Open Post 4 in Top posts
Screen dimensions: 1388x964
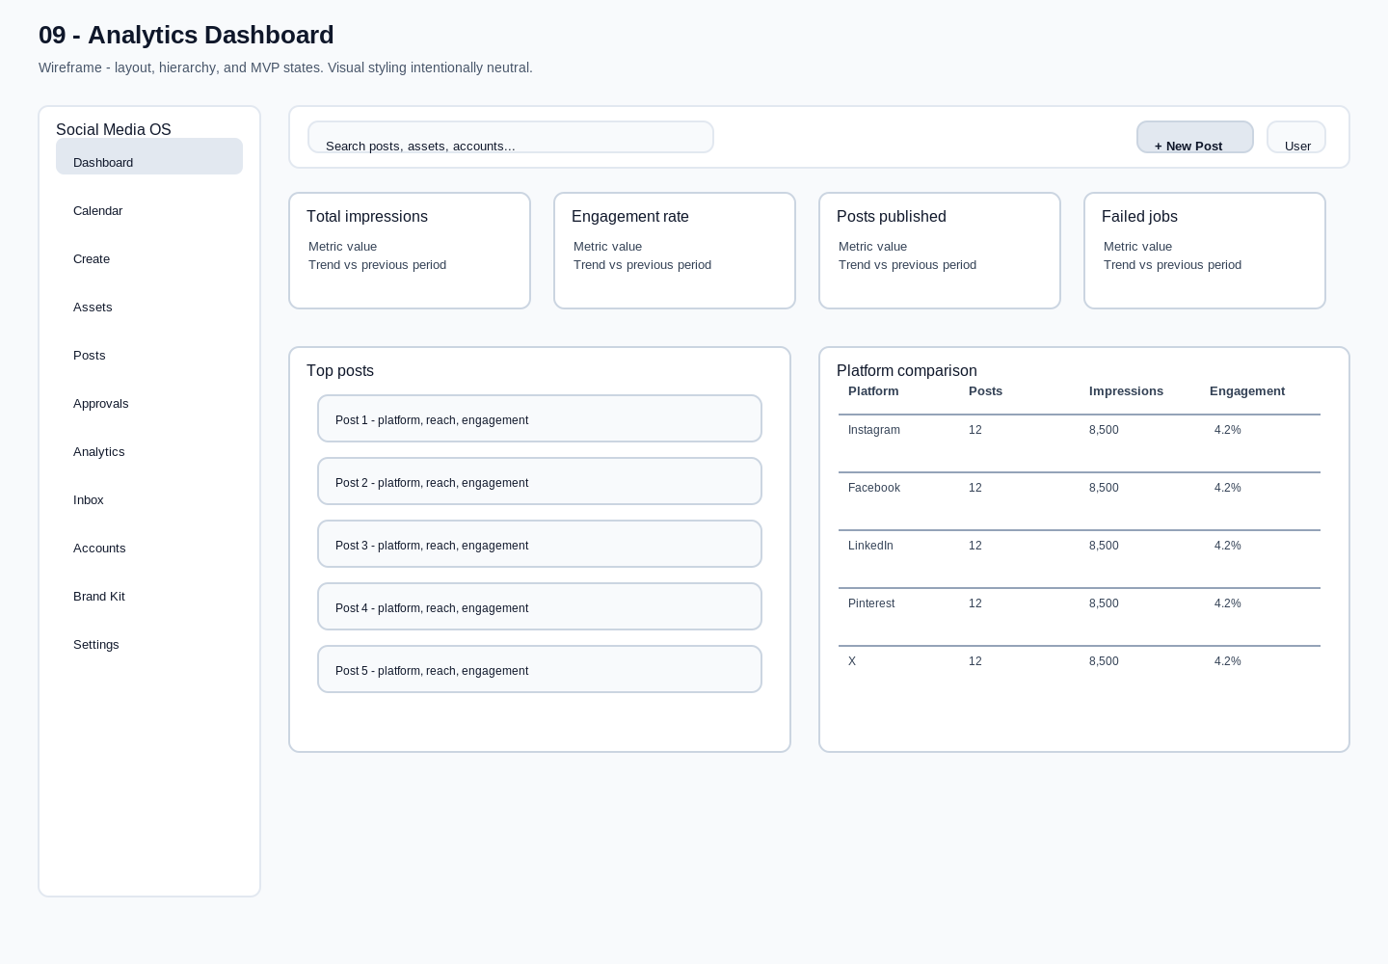click(x=540, y=606)
